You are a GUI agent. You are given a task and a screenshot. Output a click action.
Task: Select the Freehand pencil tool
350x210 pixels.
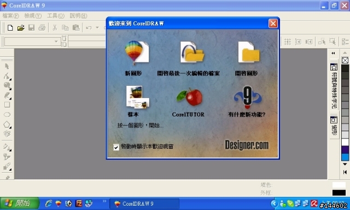(7, 96)
